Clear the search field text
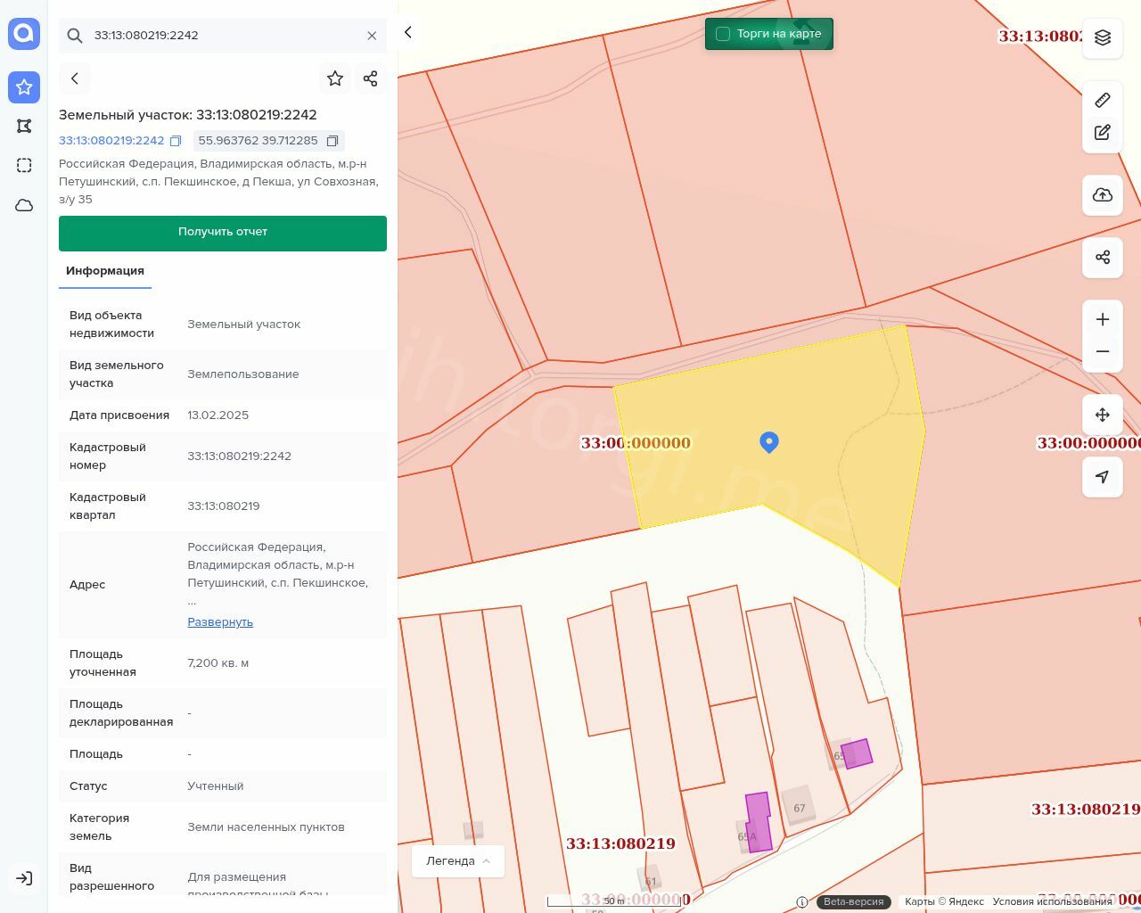The height and width of the screenshot is (913, 1141). [x=372, y=36]
